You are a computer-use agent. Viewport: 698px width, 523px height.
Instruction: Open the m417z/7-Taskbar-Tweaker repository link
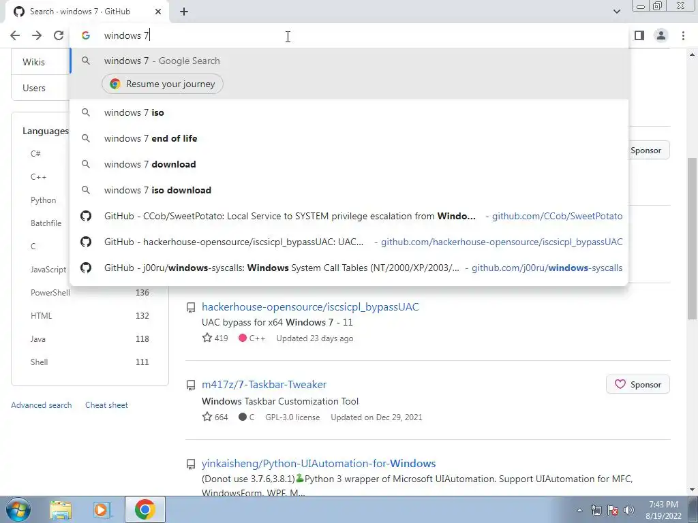pyautogui.click(x=264, y=385)
